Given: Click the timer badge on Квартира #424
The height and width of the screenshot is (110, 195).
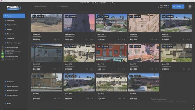Looking at the screenshot, I should [73, 16].
